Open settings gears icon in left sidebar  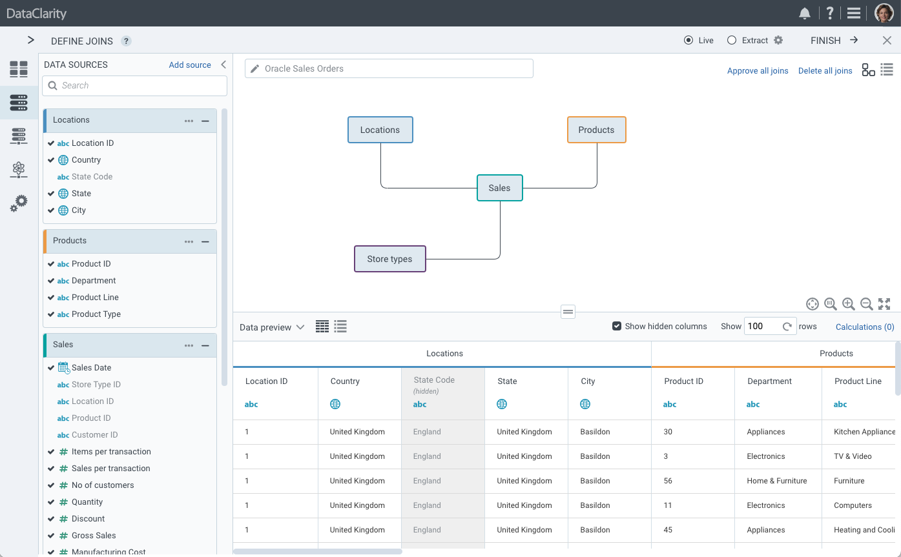click(x=19, y=203)
